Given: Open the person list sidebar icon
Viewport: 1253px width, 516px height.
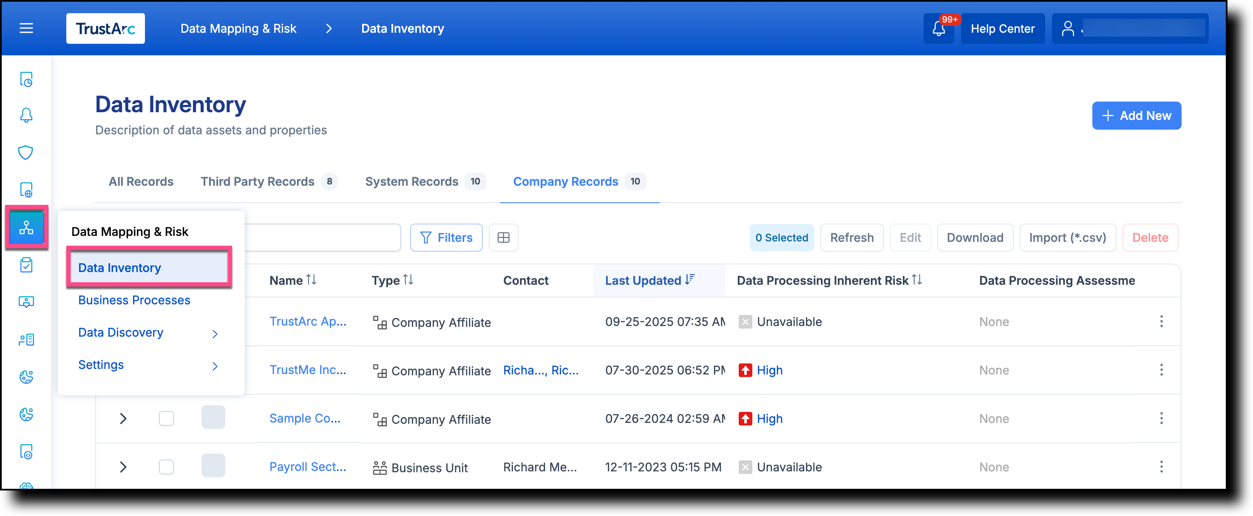Looking at the screenshot, I should point(26,340).
